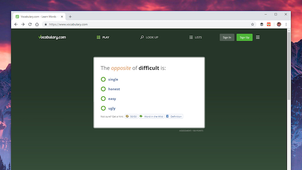This screenshot has height=170, width=302.
Task: Open the stacked layers extension icon
Action: [261, 25]
